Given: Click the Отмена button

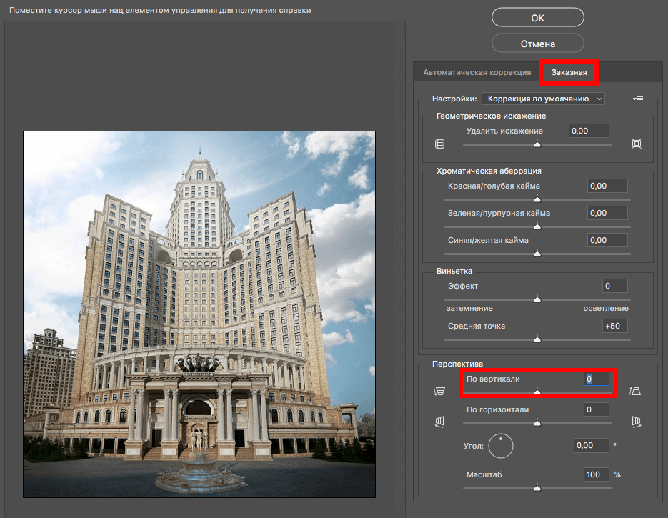Looking at the screenshot, I should 537,43.
